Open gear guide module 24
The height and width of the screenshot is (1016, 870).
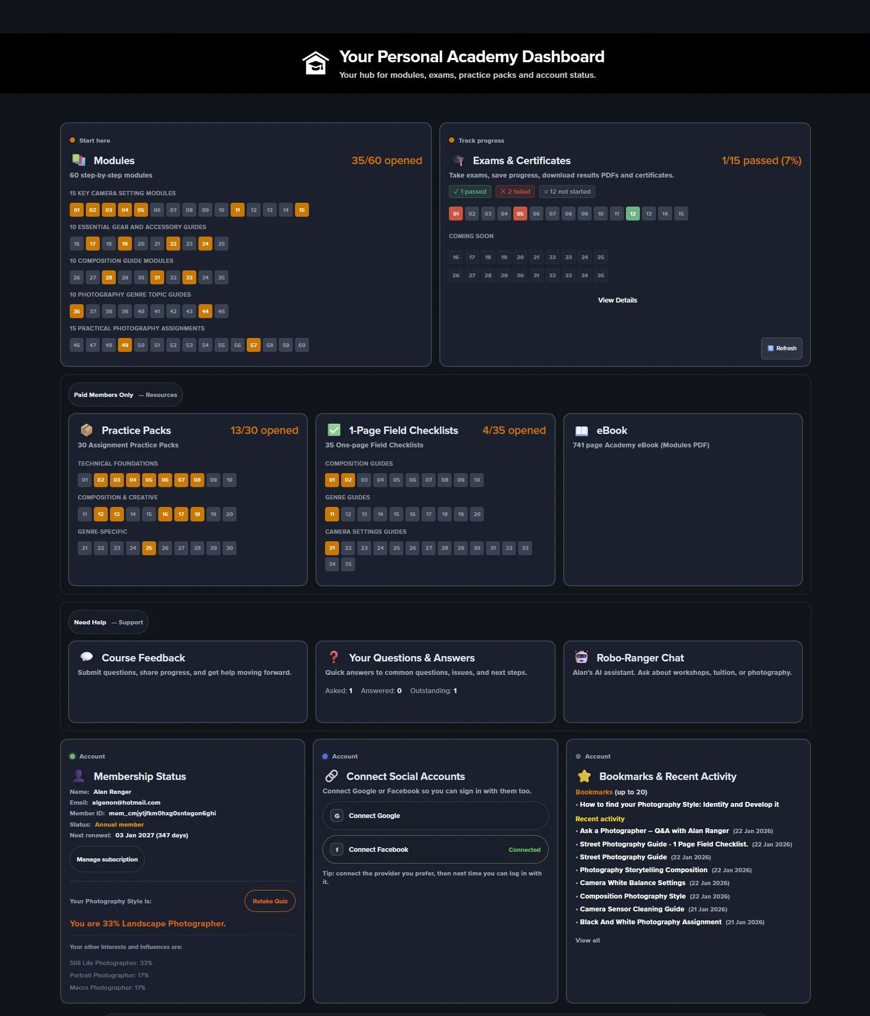coord(205,244)
